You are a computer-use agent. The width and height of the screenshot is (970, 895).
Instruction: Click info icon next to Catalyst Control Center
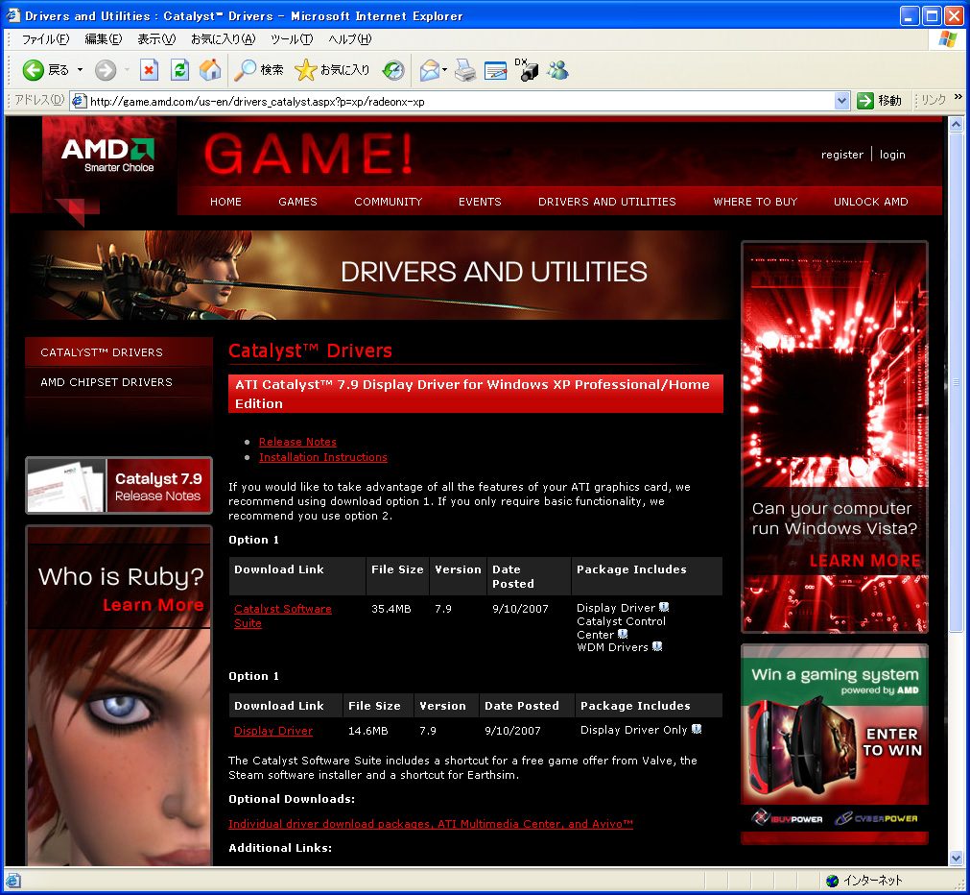(x=623, y=634)
